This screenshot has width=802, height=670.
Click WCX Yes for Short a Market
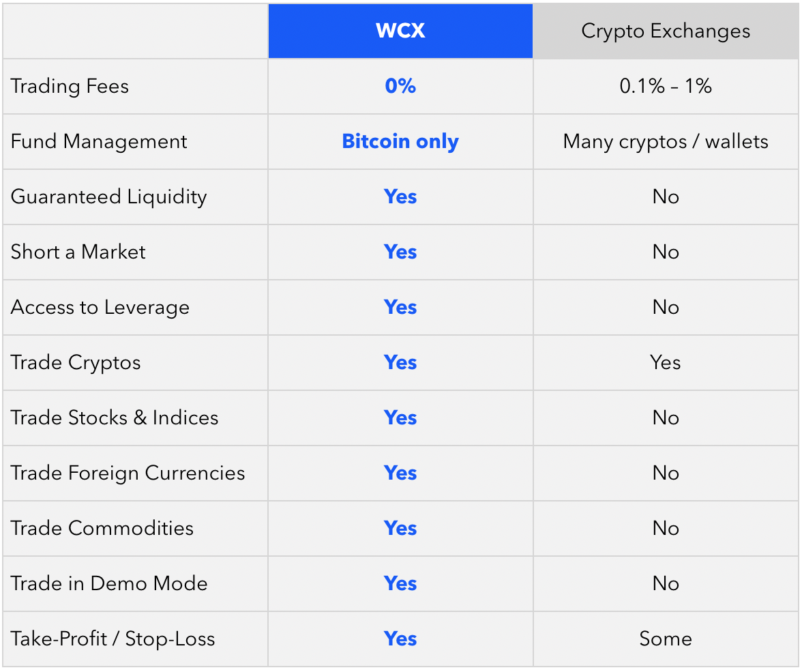click(x=400, y=252)
